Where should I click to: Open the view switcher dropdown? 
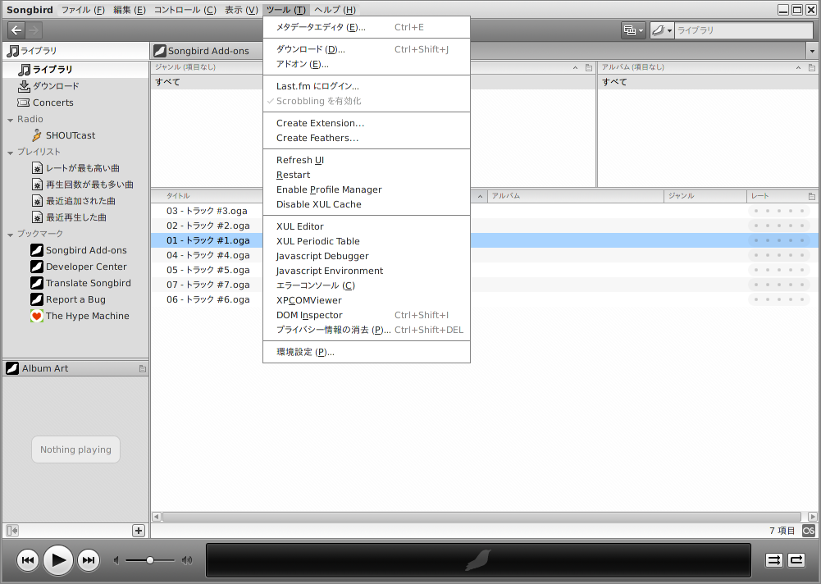pyautogui.click(x=633, y=30)
